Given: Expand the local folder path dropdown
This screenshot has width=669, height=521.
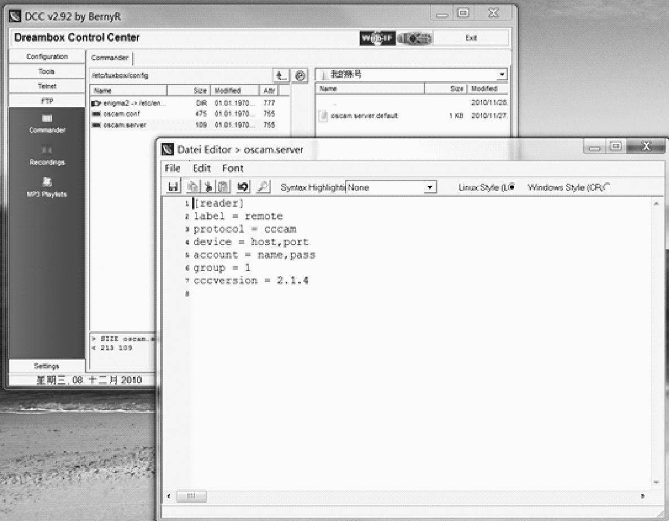Looking at the screenshot, I should [x=502, y=75].
